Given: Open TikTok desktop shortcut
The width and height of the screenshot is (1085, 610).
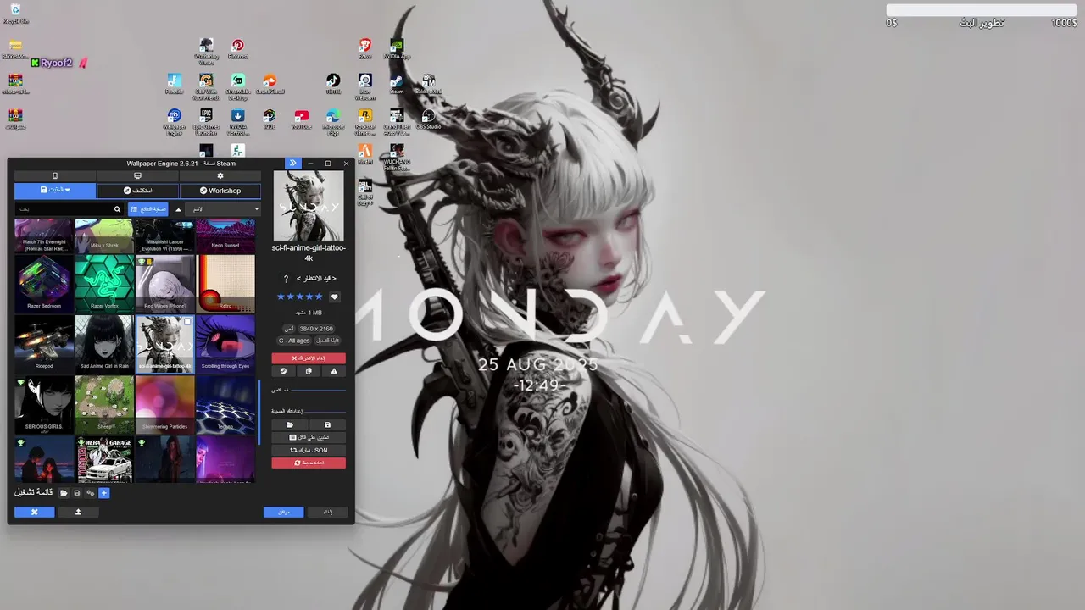Looking at the screenshot, I should pos(333,85).
